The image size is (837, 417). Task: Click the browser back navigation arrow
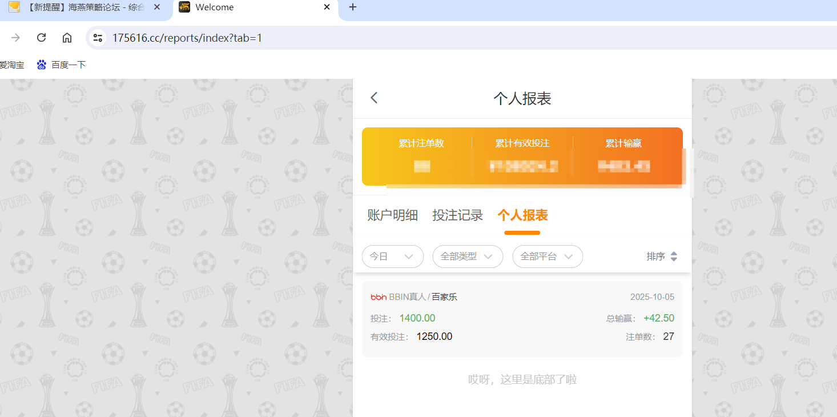coord(15,37)
